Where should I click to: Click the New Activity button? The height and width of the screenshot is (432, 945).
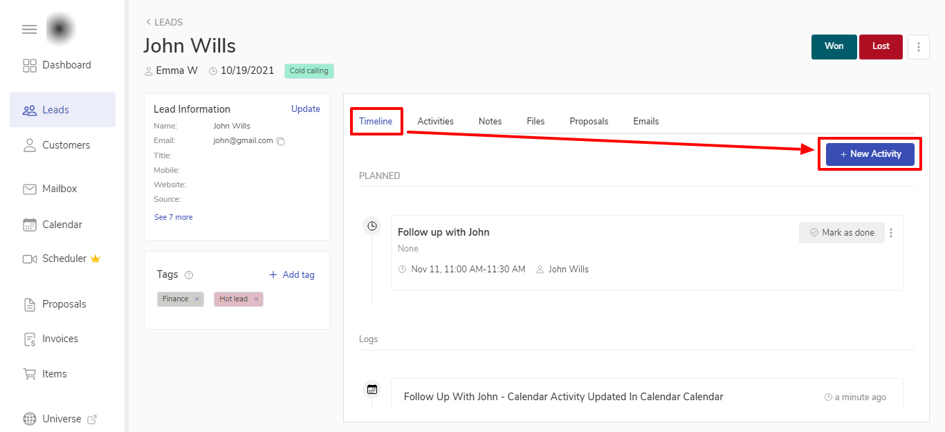pos(870,154)
